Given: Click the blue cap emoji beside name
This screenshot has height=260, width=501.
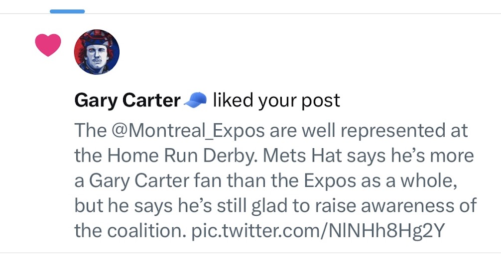Looking at the screenshot, I should tap(195, 100).
